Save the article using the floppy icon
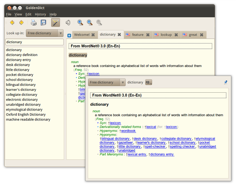The image size is (236, 185). coord(43,23)
